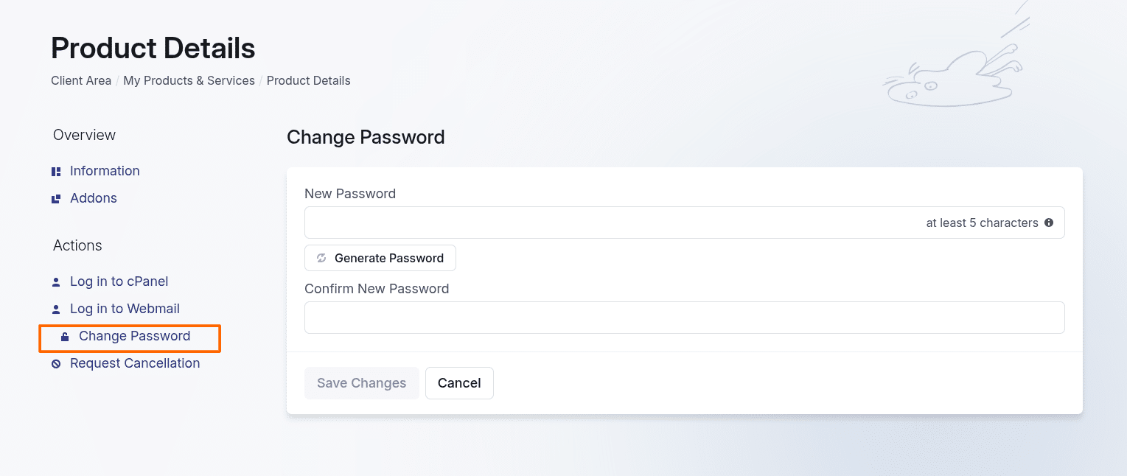Click the Addons icon in sidebar

(x=56, y=199)
